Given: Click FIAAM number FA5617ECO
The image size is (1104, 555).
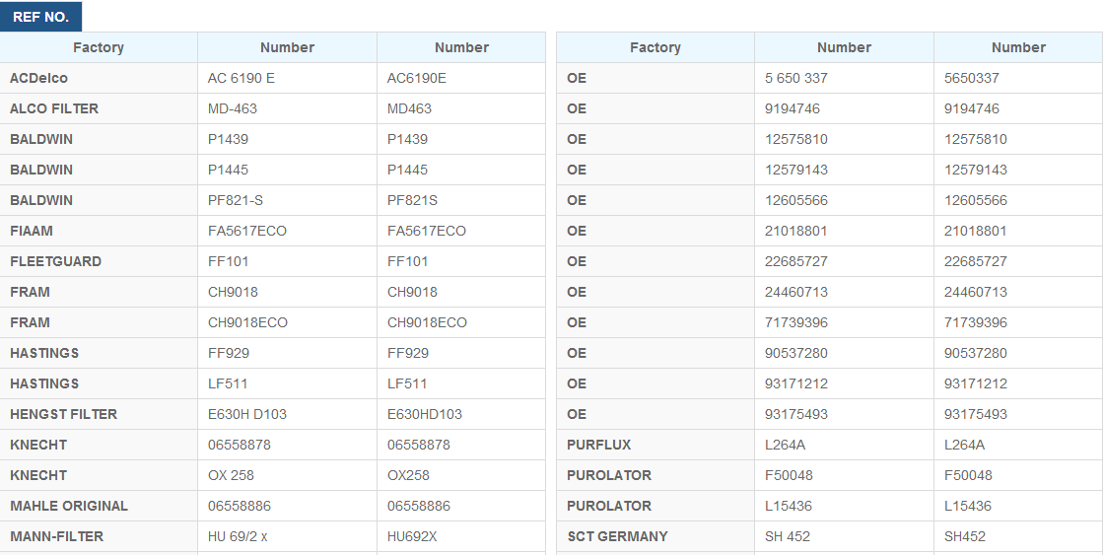Looking at the screenshot, I should click(247, 231).
